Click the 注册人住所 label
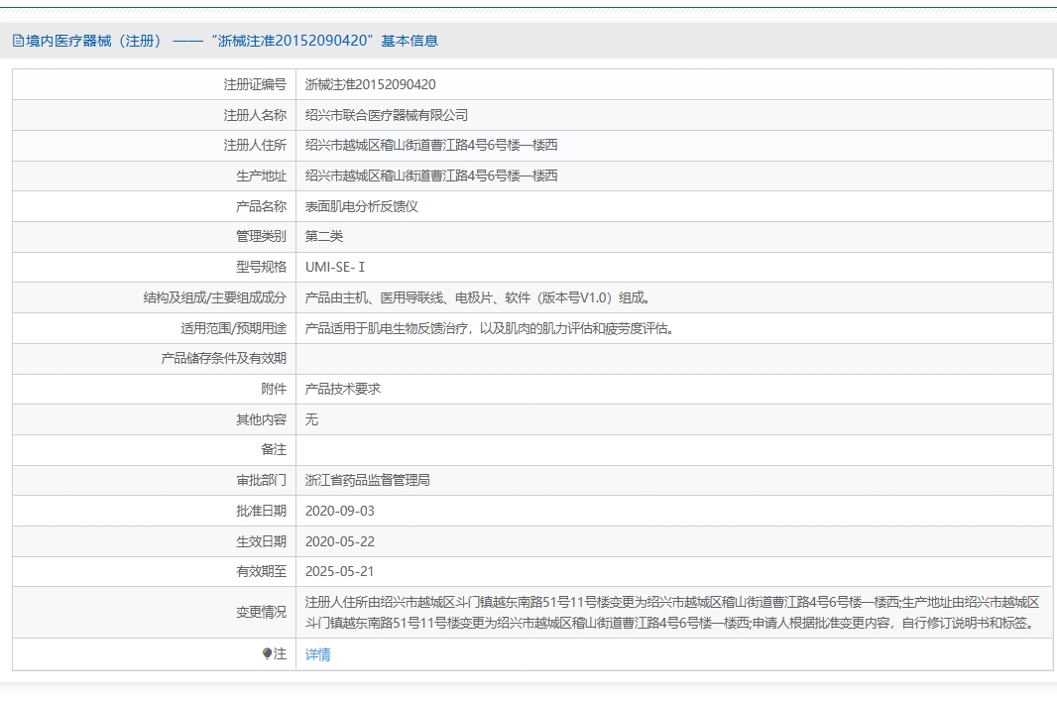The image size is (1057, 703). tap(255, 146)
